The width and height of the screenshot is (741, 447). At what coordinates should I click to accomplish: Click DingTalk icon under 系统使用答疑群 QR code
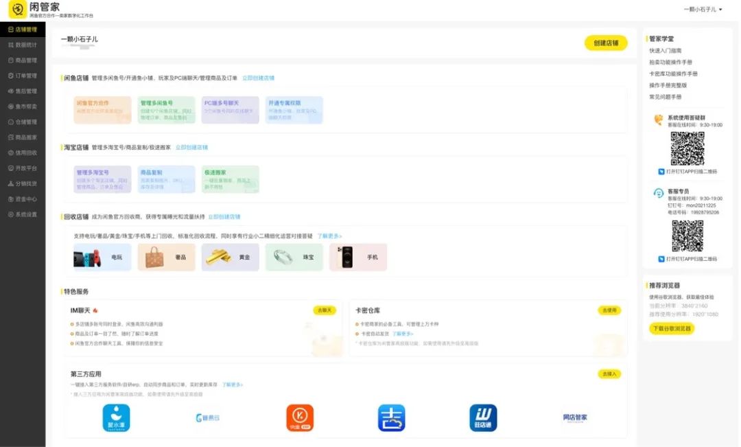coord(661,172)
